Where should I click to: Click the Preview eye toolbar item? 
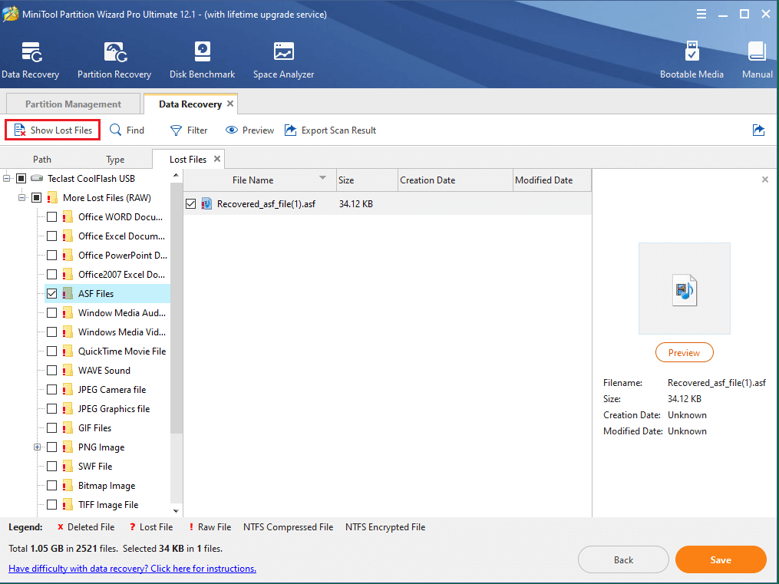point(249,130)
